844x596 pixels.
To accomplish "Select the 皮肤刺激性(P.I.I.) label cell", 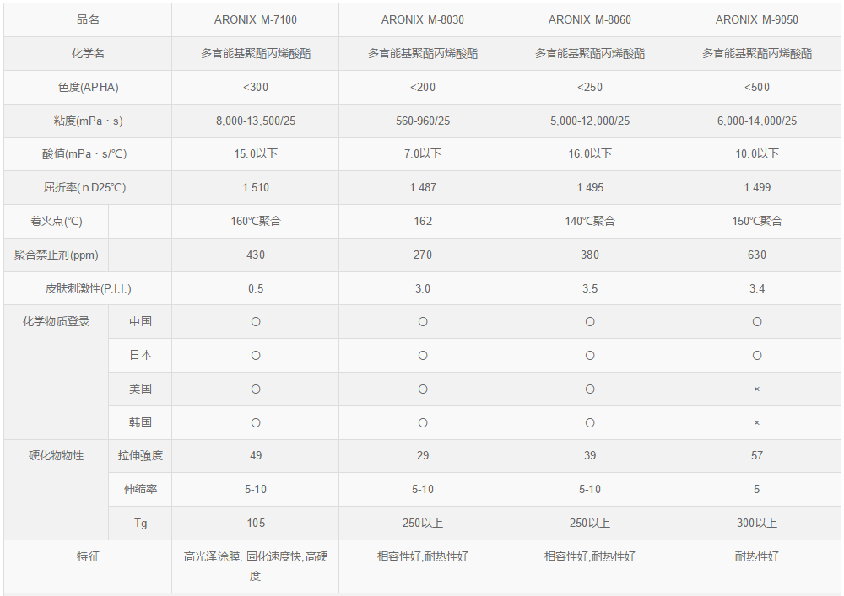I will (x=88, y=288).
